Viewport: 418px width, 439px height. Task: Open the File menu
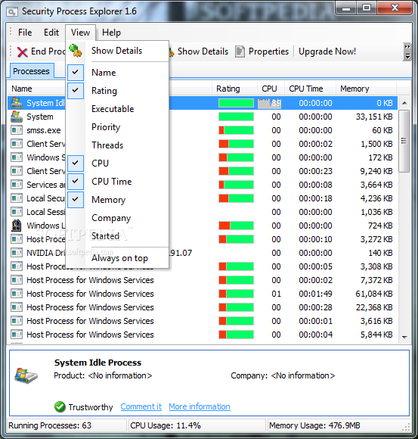point(25,33)
